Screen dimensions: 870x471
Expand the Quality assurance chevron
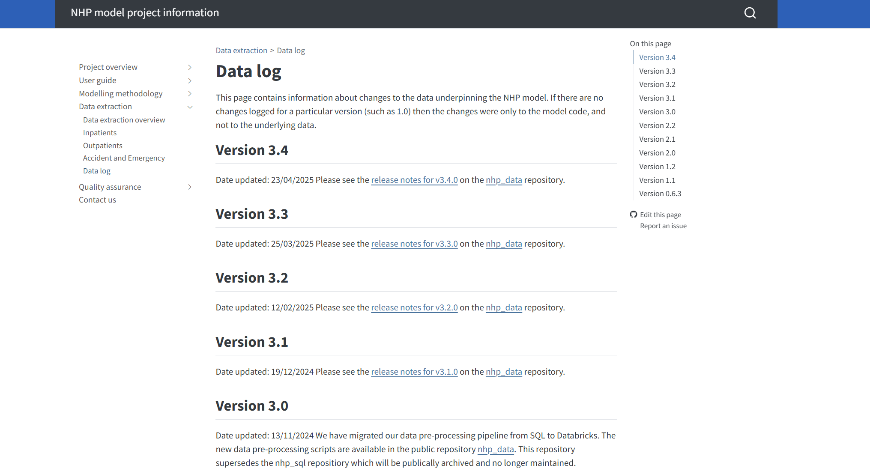click(x=190, y=187)
